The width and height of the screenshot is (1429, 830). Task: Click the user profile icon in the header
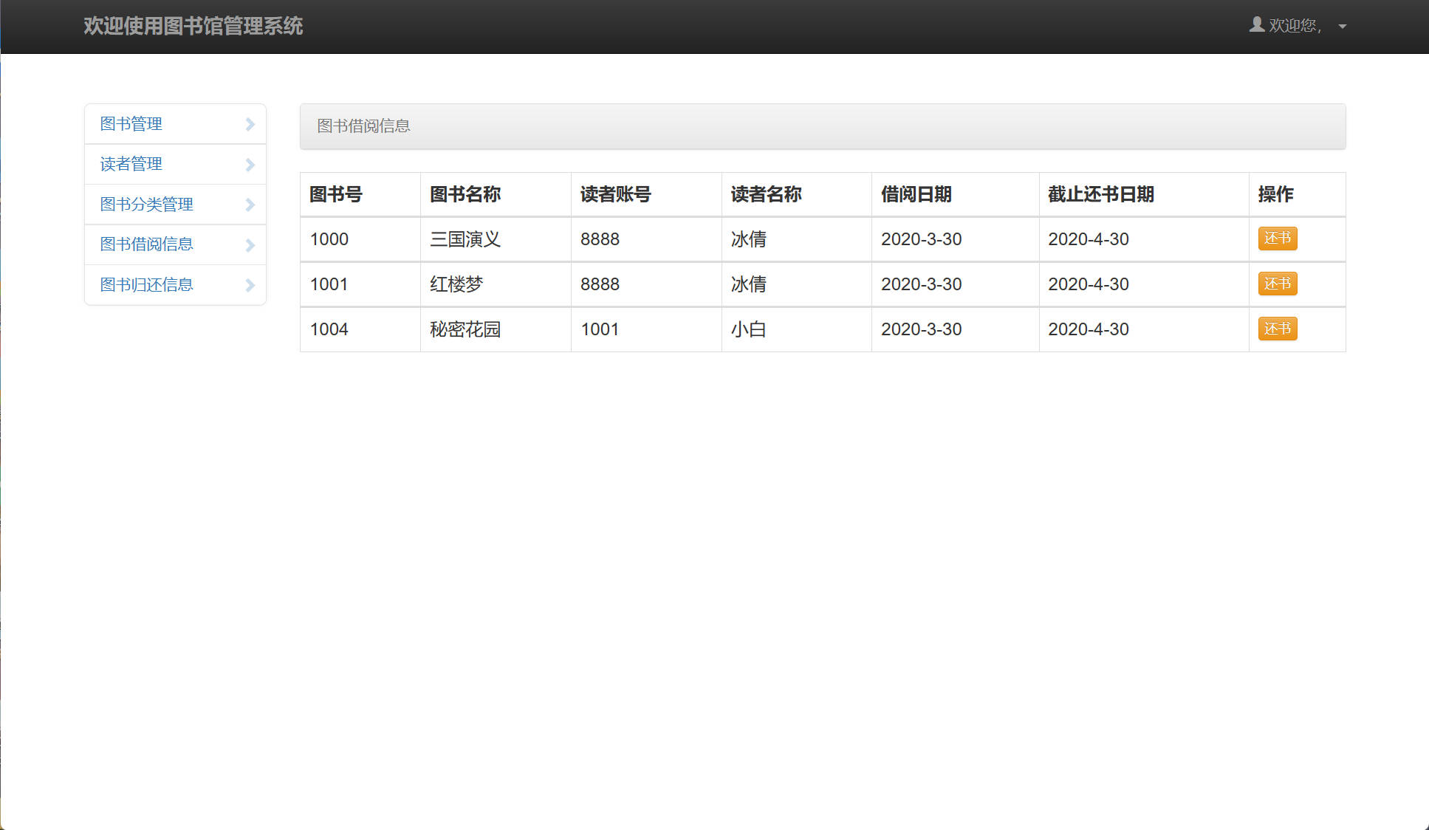[1256, 25]
